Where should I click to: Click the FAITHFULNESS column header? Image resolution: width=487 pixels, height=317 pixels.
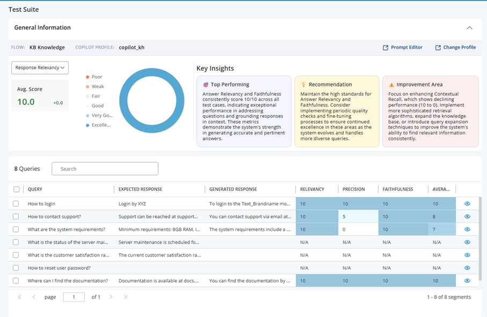(x=397, y=189)
